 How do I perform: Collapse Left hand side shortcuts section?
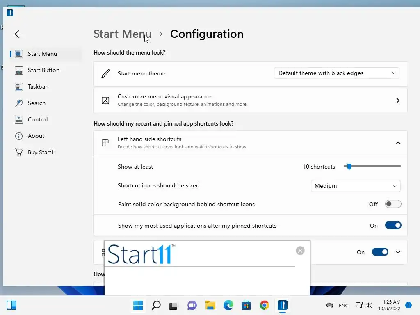click(x=398, y=143)
